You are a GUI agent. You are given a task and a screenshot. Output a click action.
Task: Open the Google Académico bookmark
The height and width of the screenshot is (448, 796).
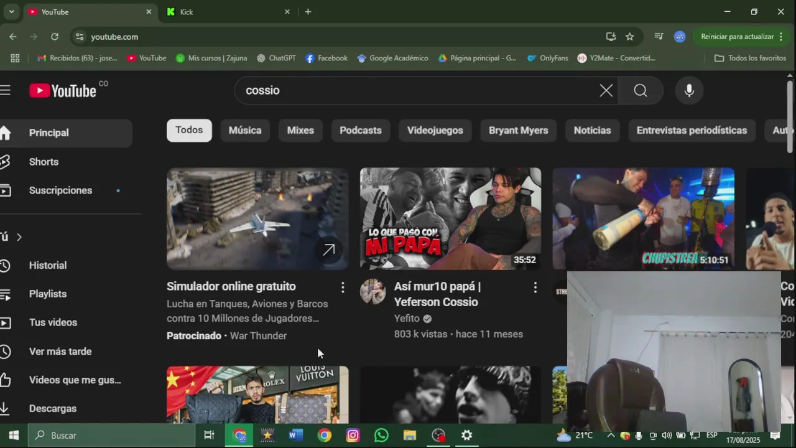pos(392,58)
